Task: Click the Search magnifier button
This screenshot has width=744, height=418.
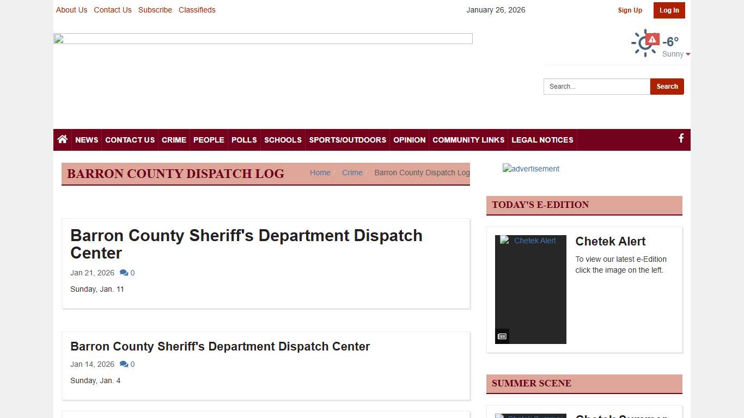Action: click(x=667, y=86)
